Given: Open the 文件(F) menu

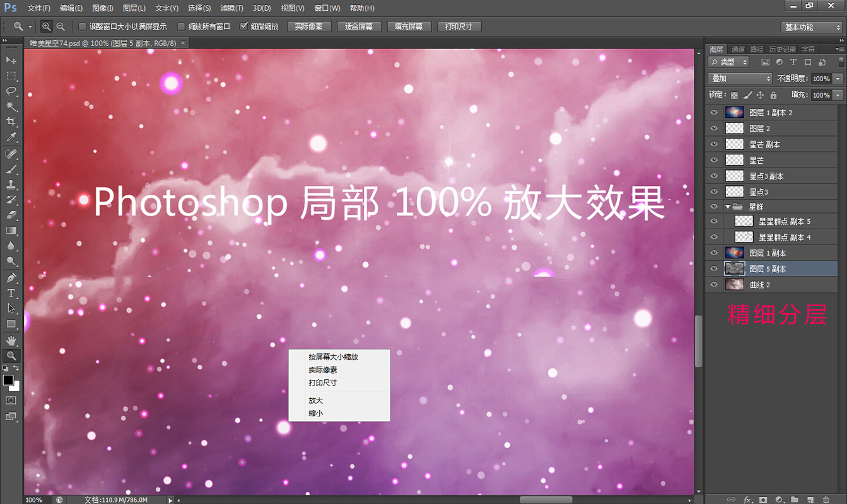Looking at the screenshot, I should click(39, 8).
